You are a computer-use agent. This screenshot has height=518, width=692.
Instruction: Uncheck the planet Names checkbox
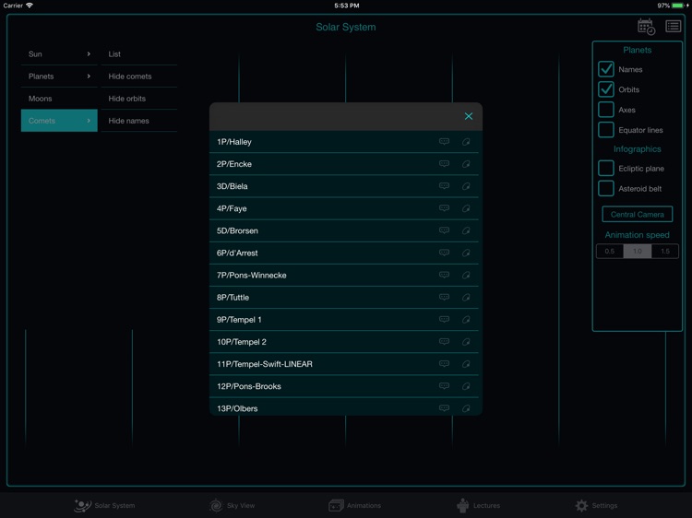pos(606,69)
